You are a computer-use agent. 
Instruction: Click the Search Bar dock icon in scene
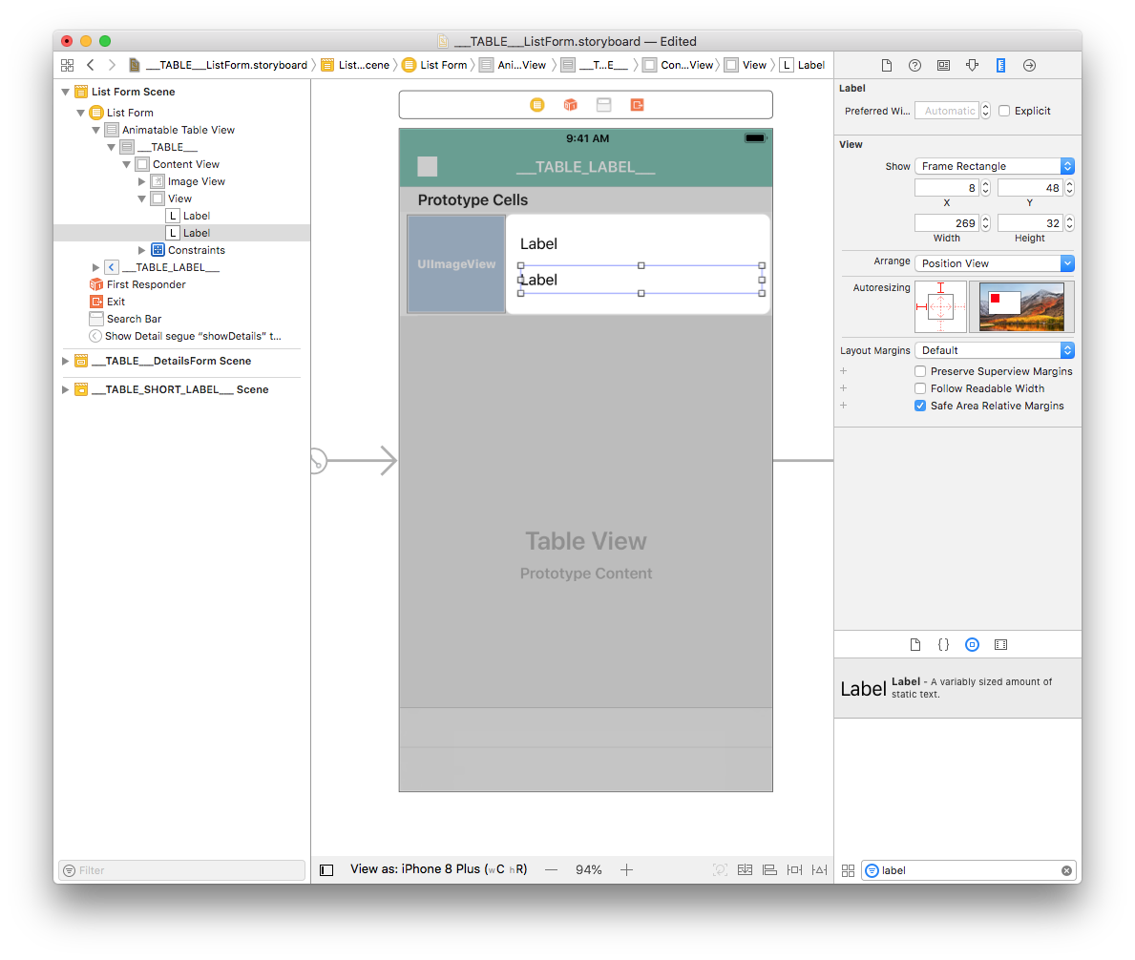pos(603,105)
